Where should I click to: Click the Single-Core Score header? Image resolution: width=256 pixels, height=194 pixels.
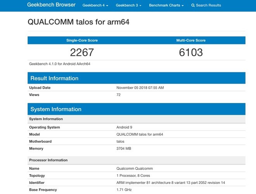click(x=82, y=40)
